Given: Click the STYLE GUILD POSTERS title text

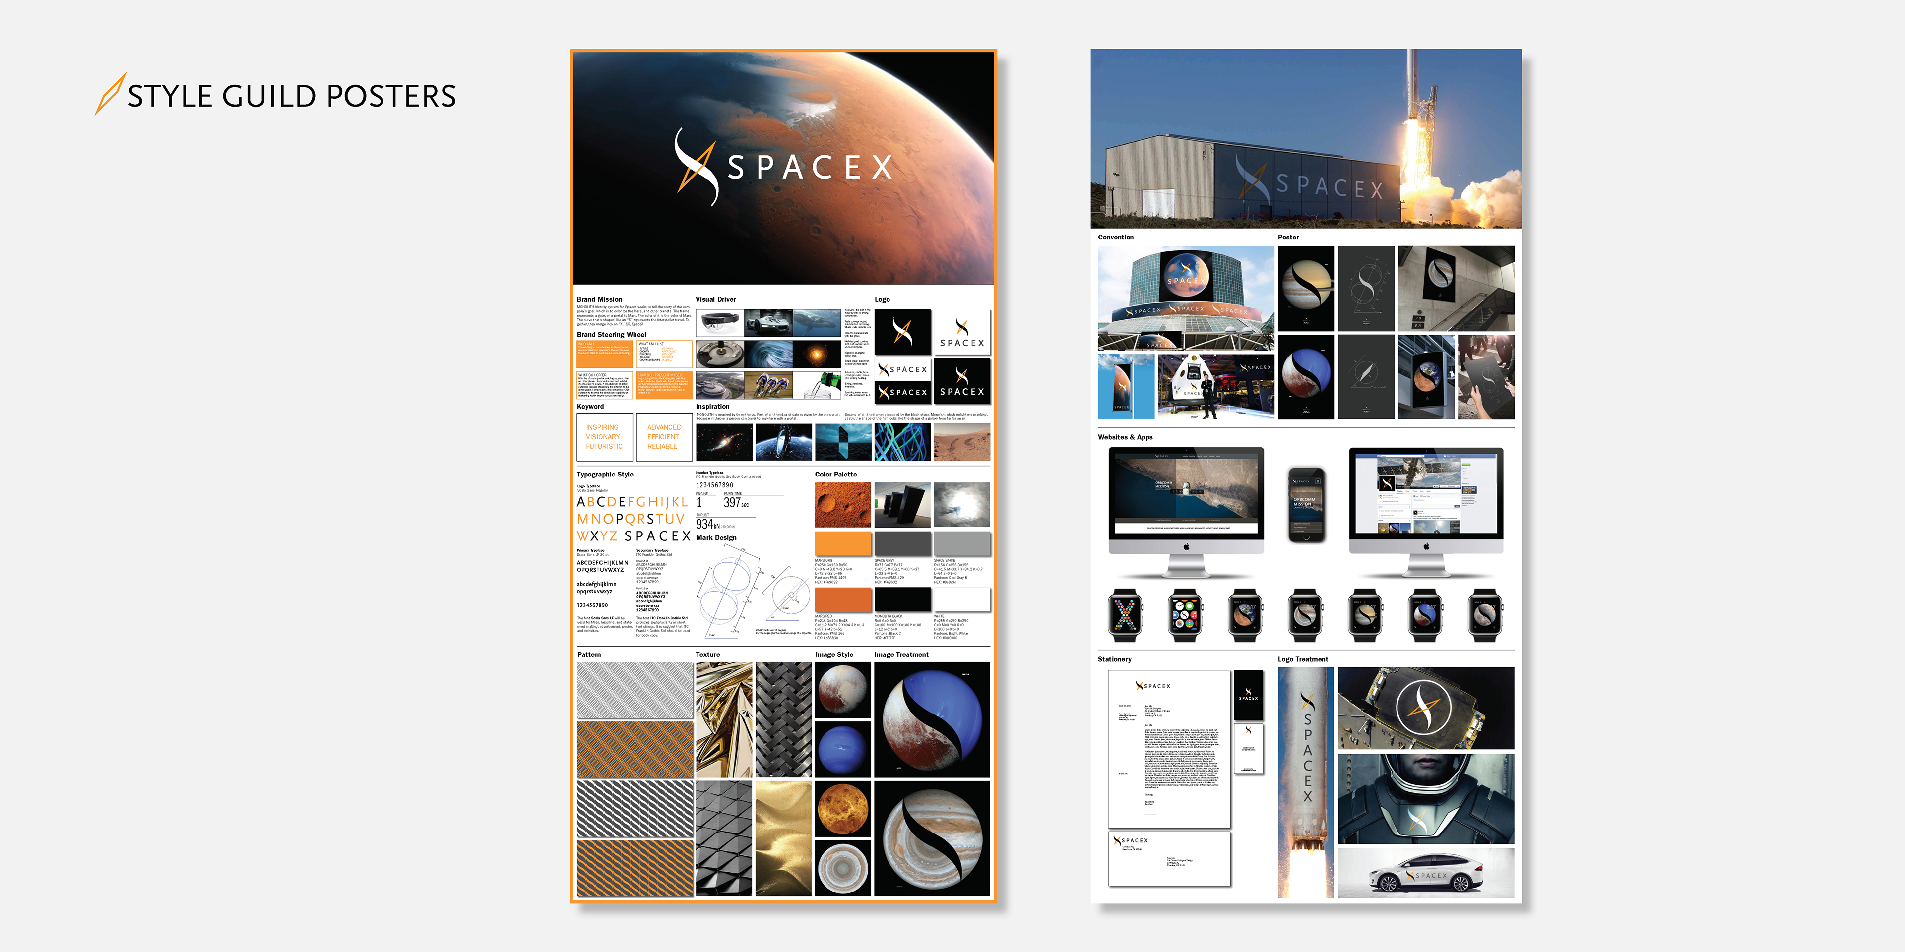Looking at the screenshot, I should [x=292, y=96].
